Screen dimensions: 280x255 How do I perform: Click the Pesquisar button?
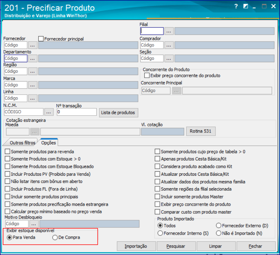click(176, 246)
